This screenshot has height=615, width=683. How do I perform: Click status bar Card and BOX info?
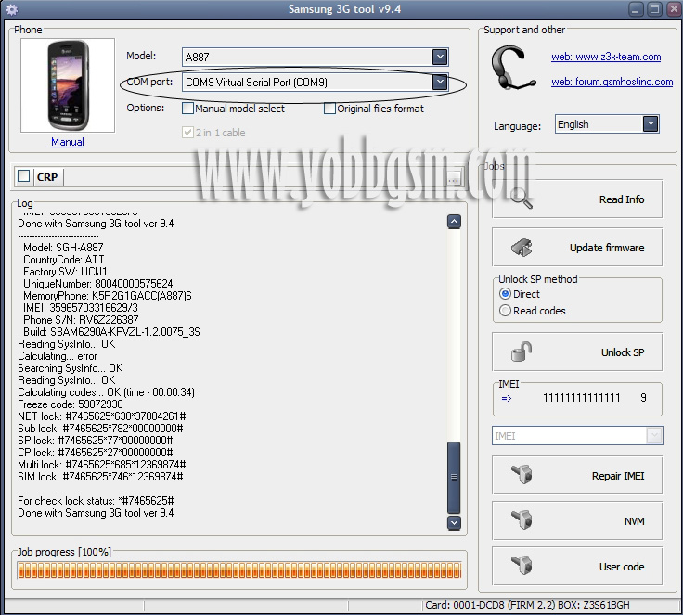coord(527,605)
